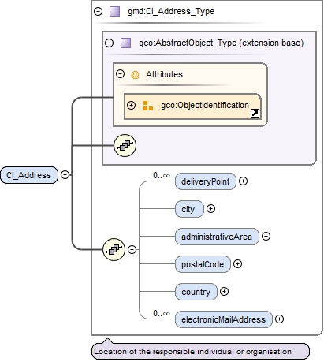Select the country element node
Image resolution: width=324 pixels, height=362 pixels.
pyautogui.click(x=196, y=292)
